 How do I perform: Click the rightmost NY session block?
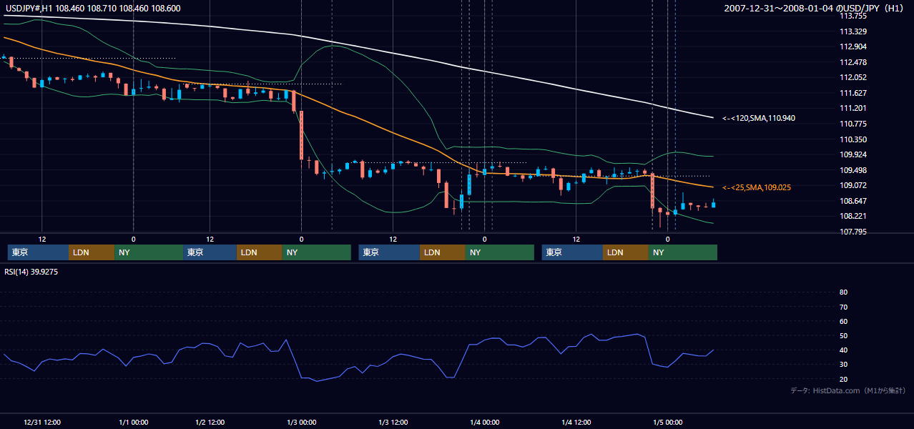click(683, 252)
